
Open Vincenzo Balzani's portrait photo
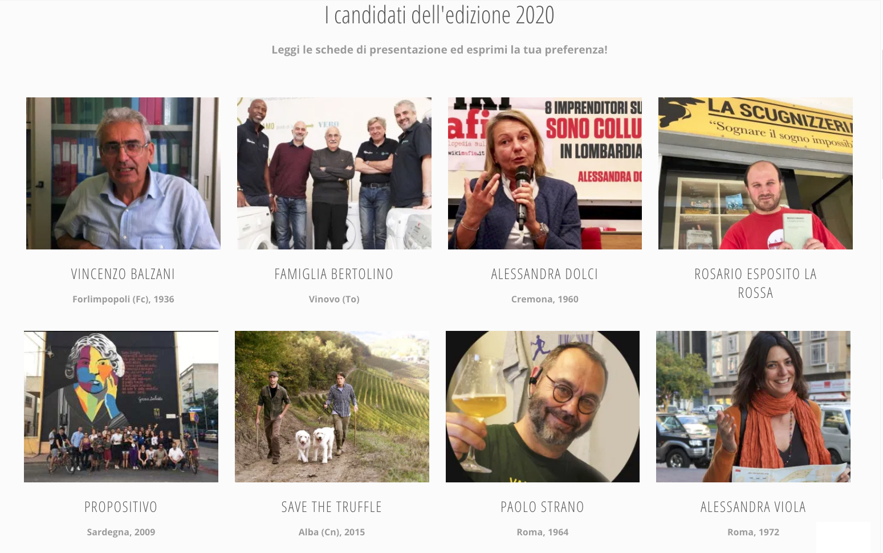point(123,173)
